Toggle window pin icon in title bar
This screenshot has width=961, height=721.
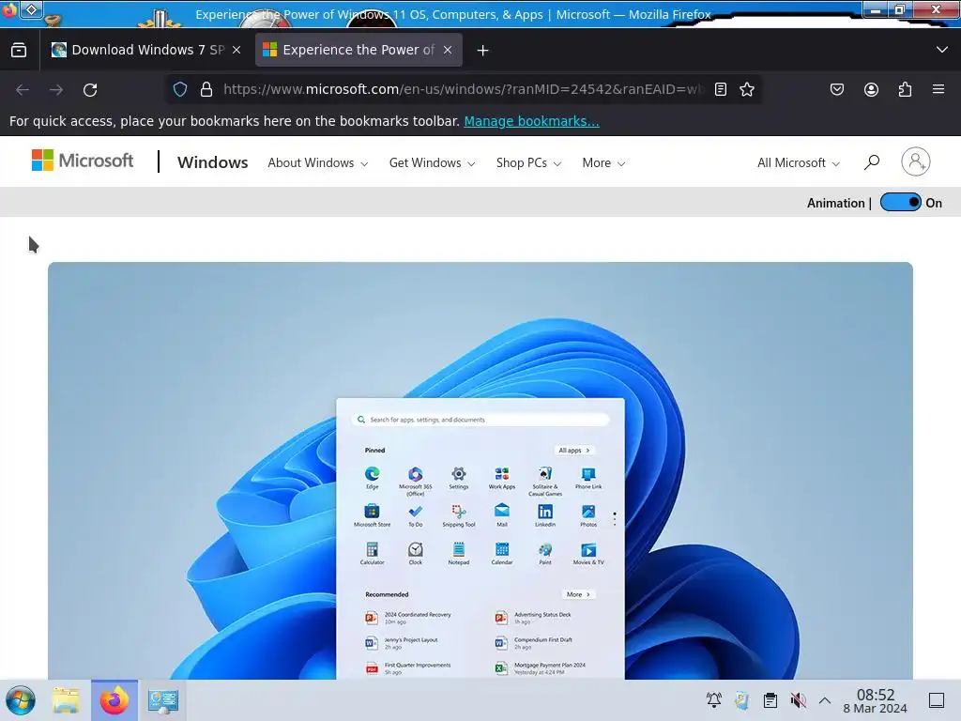pos(32,9)
